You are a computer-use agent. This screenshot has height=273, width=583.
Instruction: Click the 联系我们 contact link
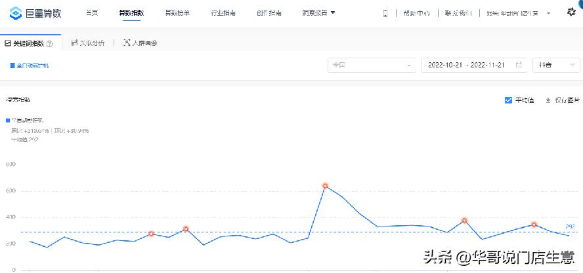click(458, 13)
